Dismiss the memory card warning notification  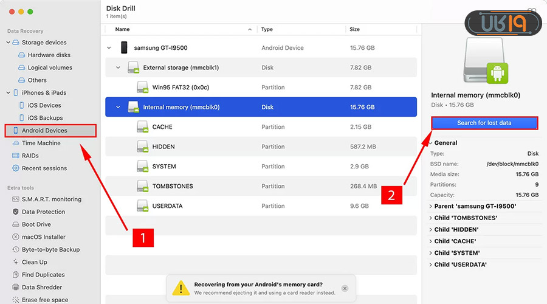click(x=345, y=288)
